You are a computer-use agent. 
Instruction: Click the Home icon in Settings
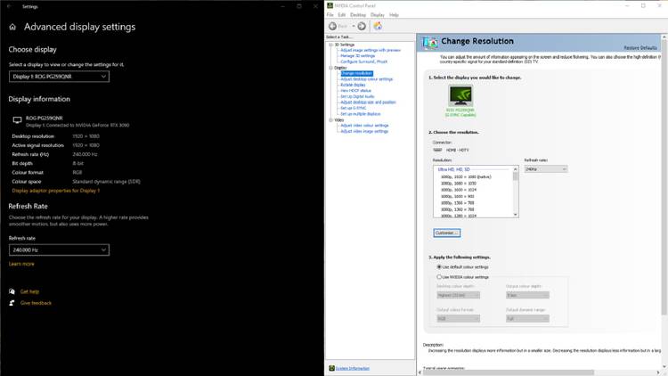[x=12, y=28]
